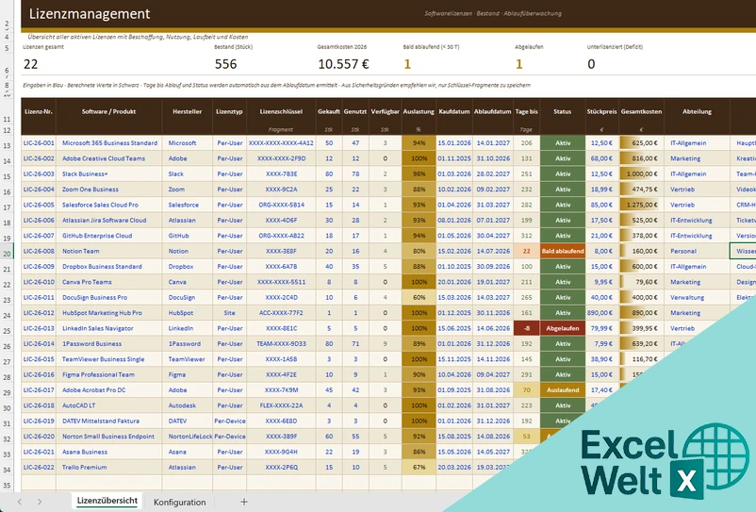Click Auslaufend status of Adobe Acrobat row
Screen dimensions: 756x512
coord(563,390)
